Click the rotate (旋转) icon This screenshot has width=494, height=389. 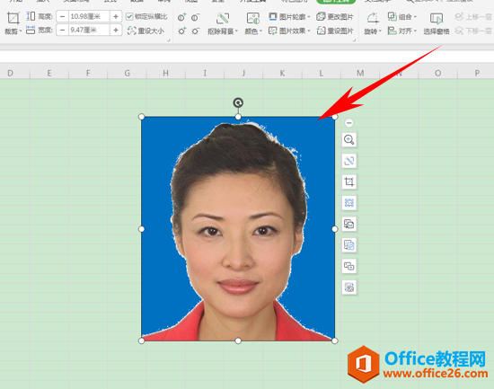pyautogui.click(x=373, y=23)
